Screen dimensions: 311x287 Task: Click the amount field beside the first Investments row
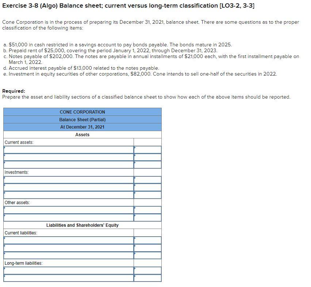point(148,178)
